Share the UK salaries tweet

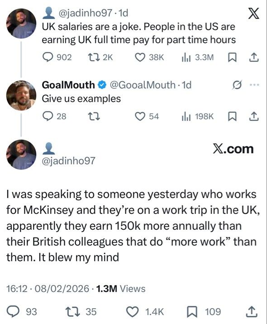(x=253, y=57)
